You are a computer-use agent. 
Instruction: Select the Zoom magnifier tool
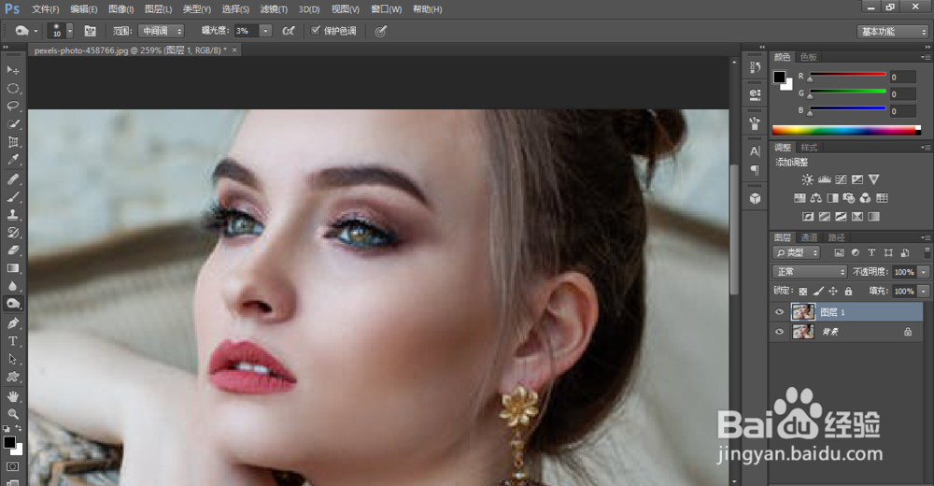click(12, 414)
